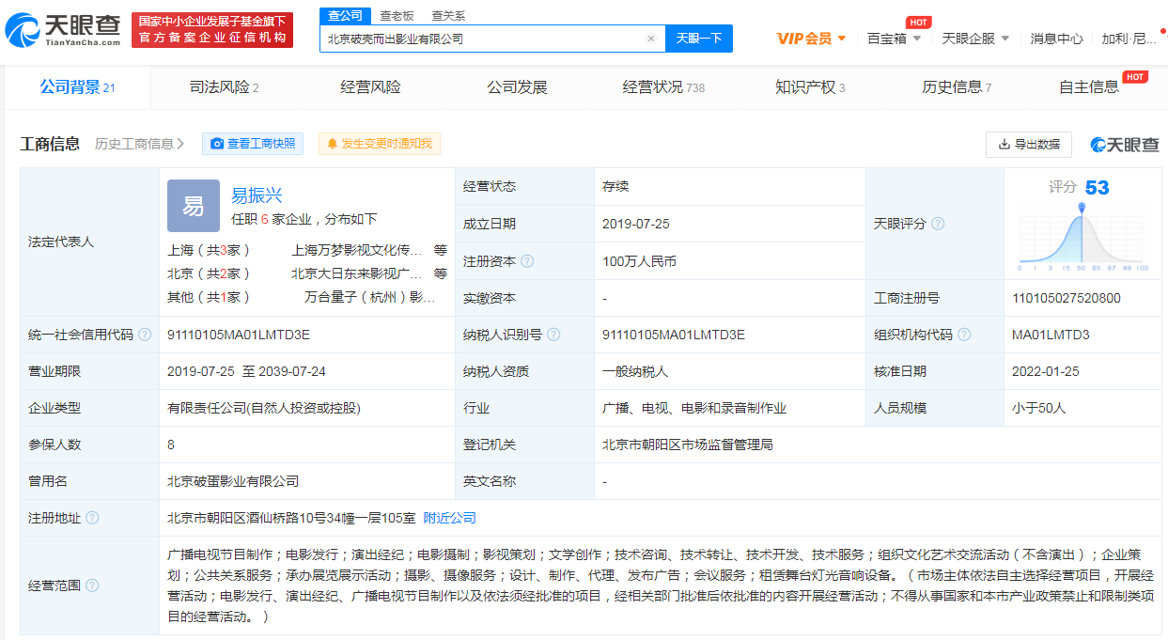
Task: Click the 登记机关 value 北京市朝阳区市场监督管理局
Action: pyautogui.click(x=688, y=445)
